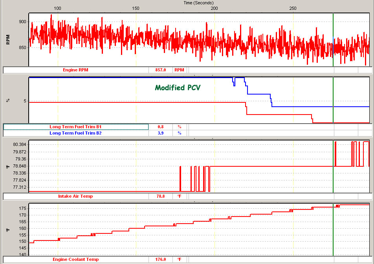This screenshot has height=264, width=374.
Task: Click the 200 mark on time axis
Action: pyautogui.click(x=214, y=8)
